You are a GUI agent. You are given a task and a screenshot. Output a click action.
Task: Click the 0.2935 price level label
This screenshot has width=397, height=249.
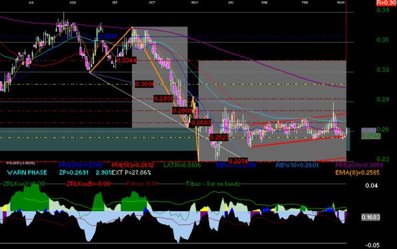tap(163, 99)
